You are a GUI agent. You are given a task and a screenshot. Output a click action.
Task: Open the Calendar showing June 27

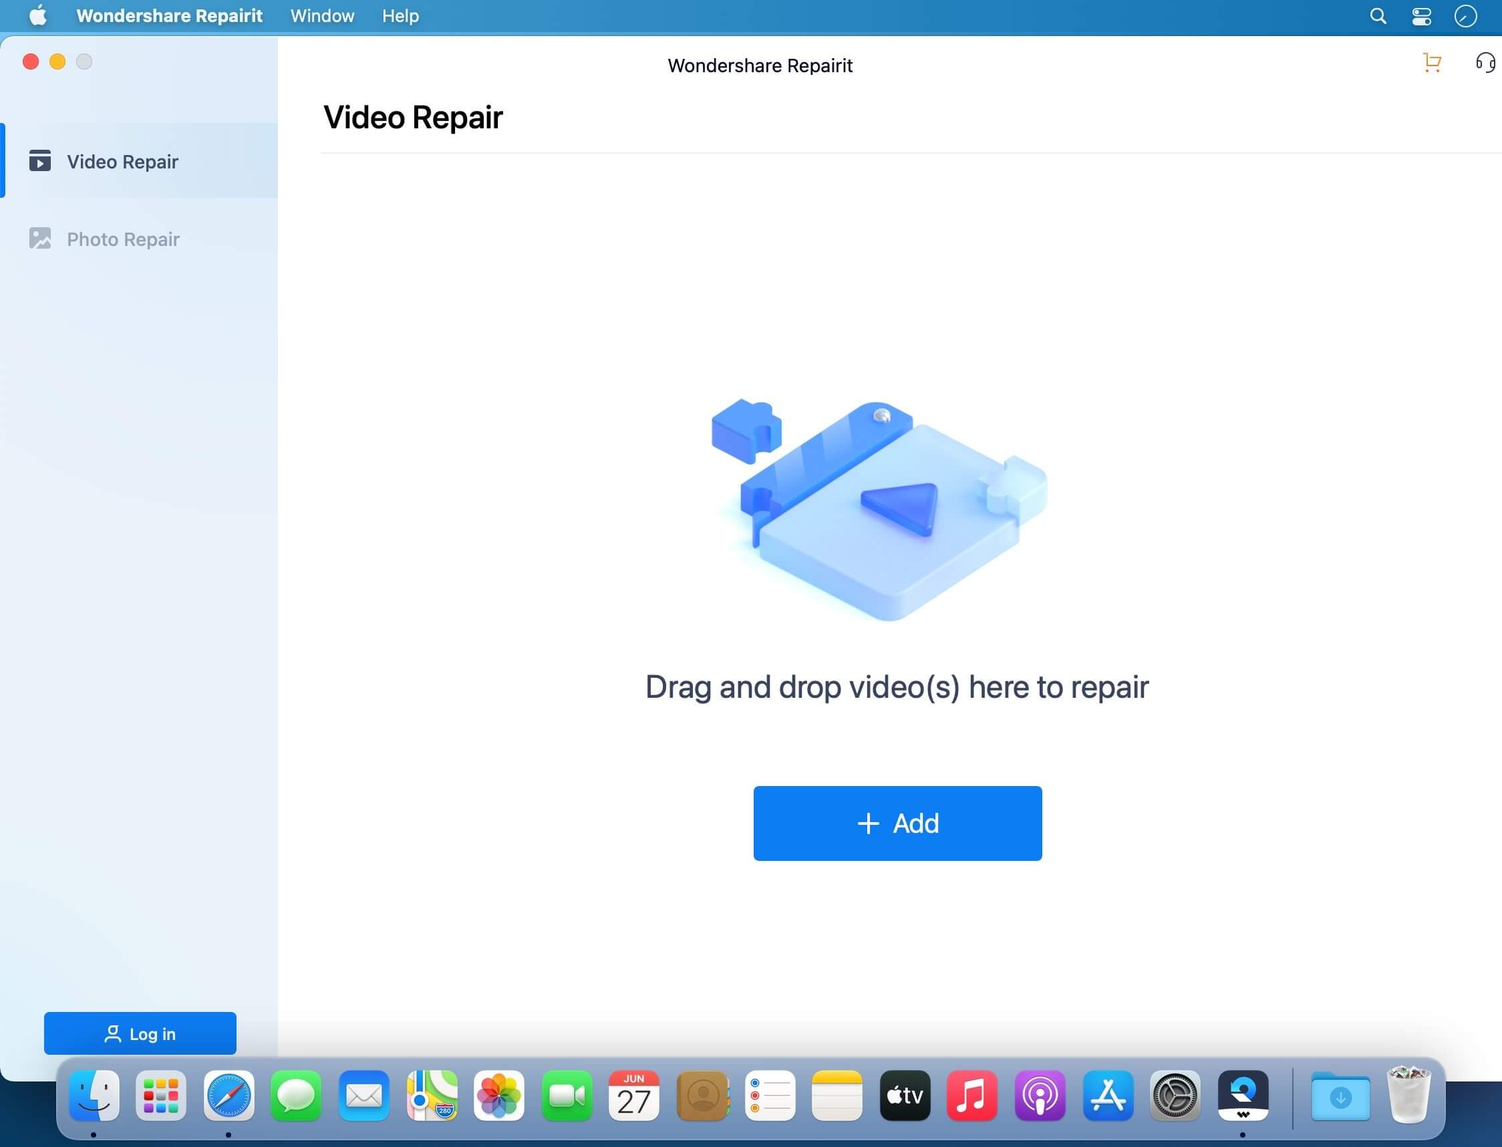(x=635, y=1097)
